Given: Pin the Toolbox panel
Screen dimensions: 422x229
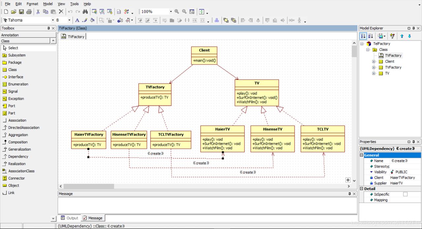Looking at the screenshot, I should (48, 28).
